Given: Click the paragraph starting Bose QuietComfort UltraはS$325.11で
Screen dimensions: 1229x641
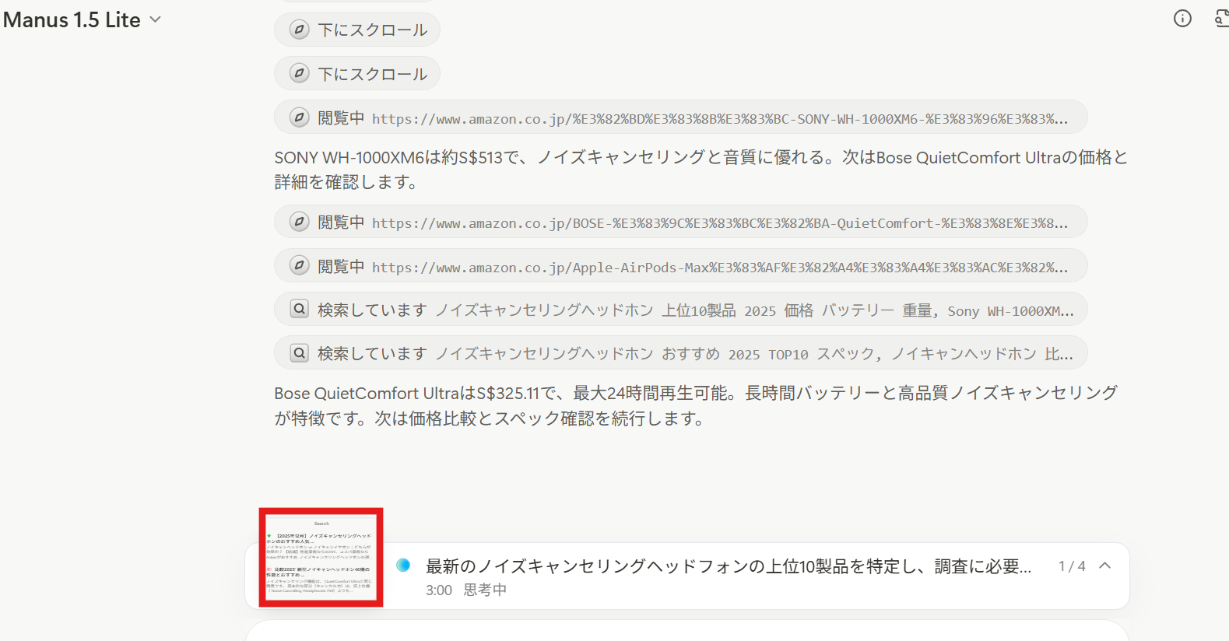Looking at the screenshot, I should tap(697, 405).
